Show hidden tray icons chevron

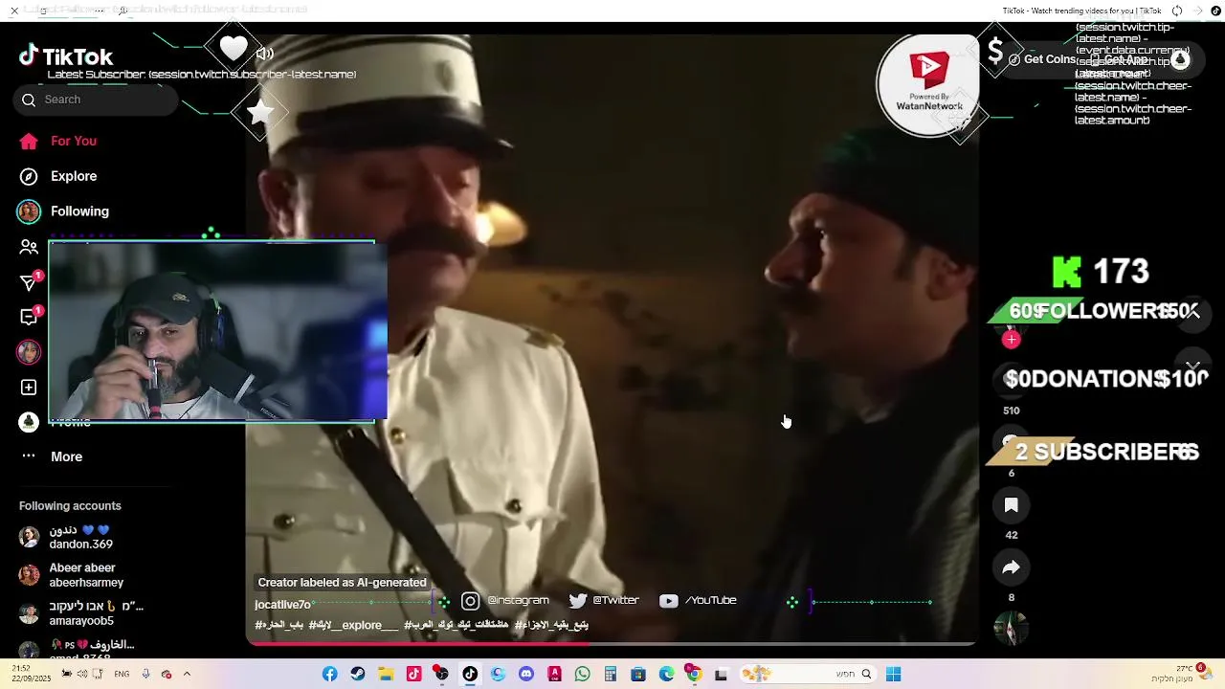(x=187, y=675)
